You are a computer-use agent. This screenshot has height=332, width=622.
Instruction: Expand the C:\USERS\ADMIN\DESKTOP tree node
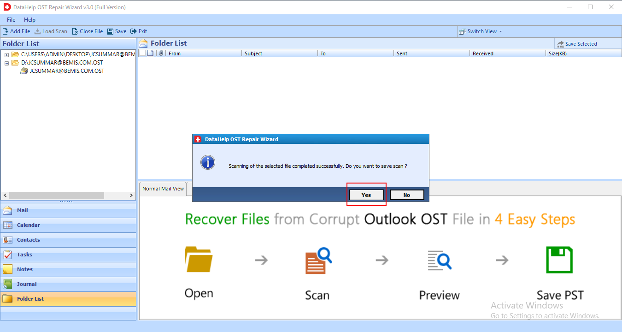click(x=6, y=54)
